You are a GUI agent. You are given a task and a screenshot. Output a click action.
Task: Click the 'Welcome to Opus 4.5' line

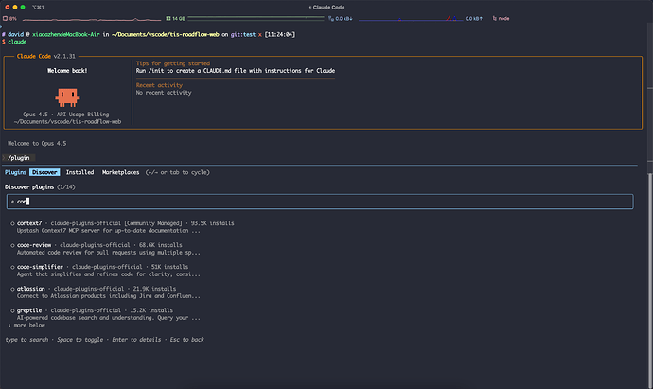click(x=37, y=143)
